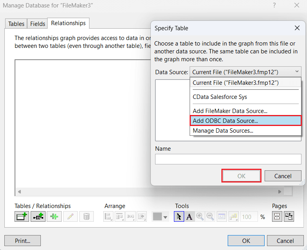Open the Data Source dropdown
The height and width of the screenshot is (250, 307).
tap(246, 72)
